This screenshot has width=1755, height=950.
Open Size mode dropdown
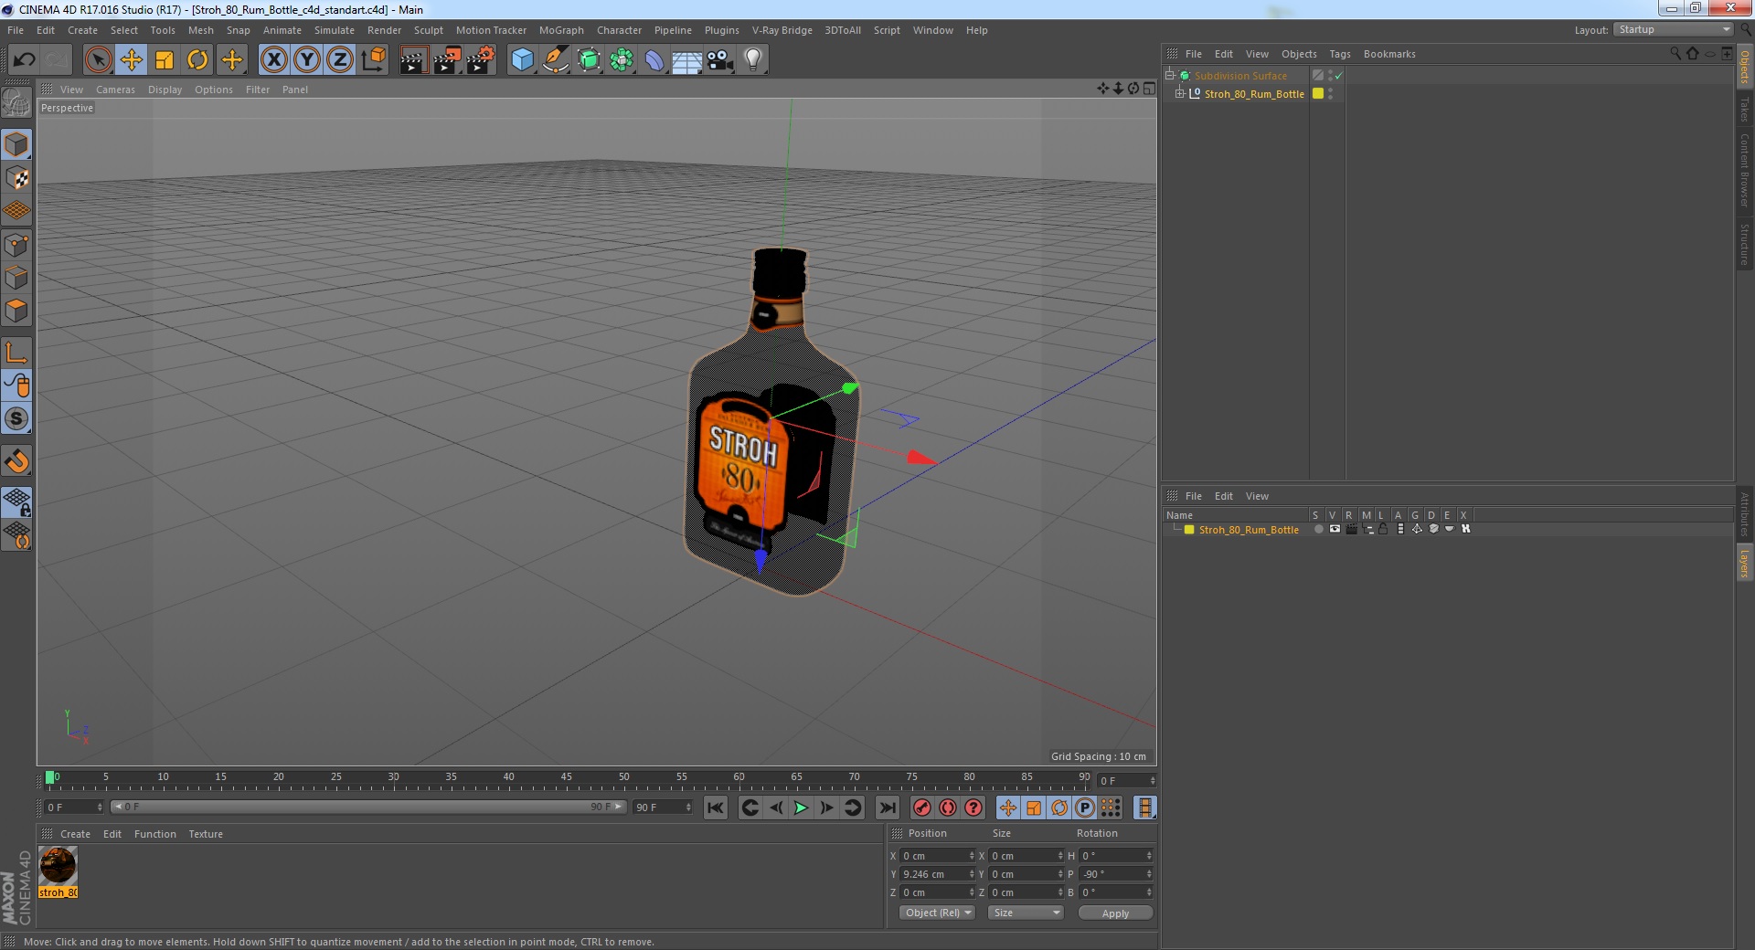pos(1026,913)
